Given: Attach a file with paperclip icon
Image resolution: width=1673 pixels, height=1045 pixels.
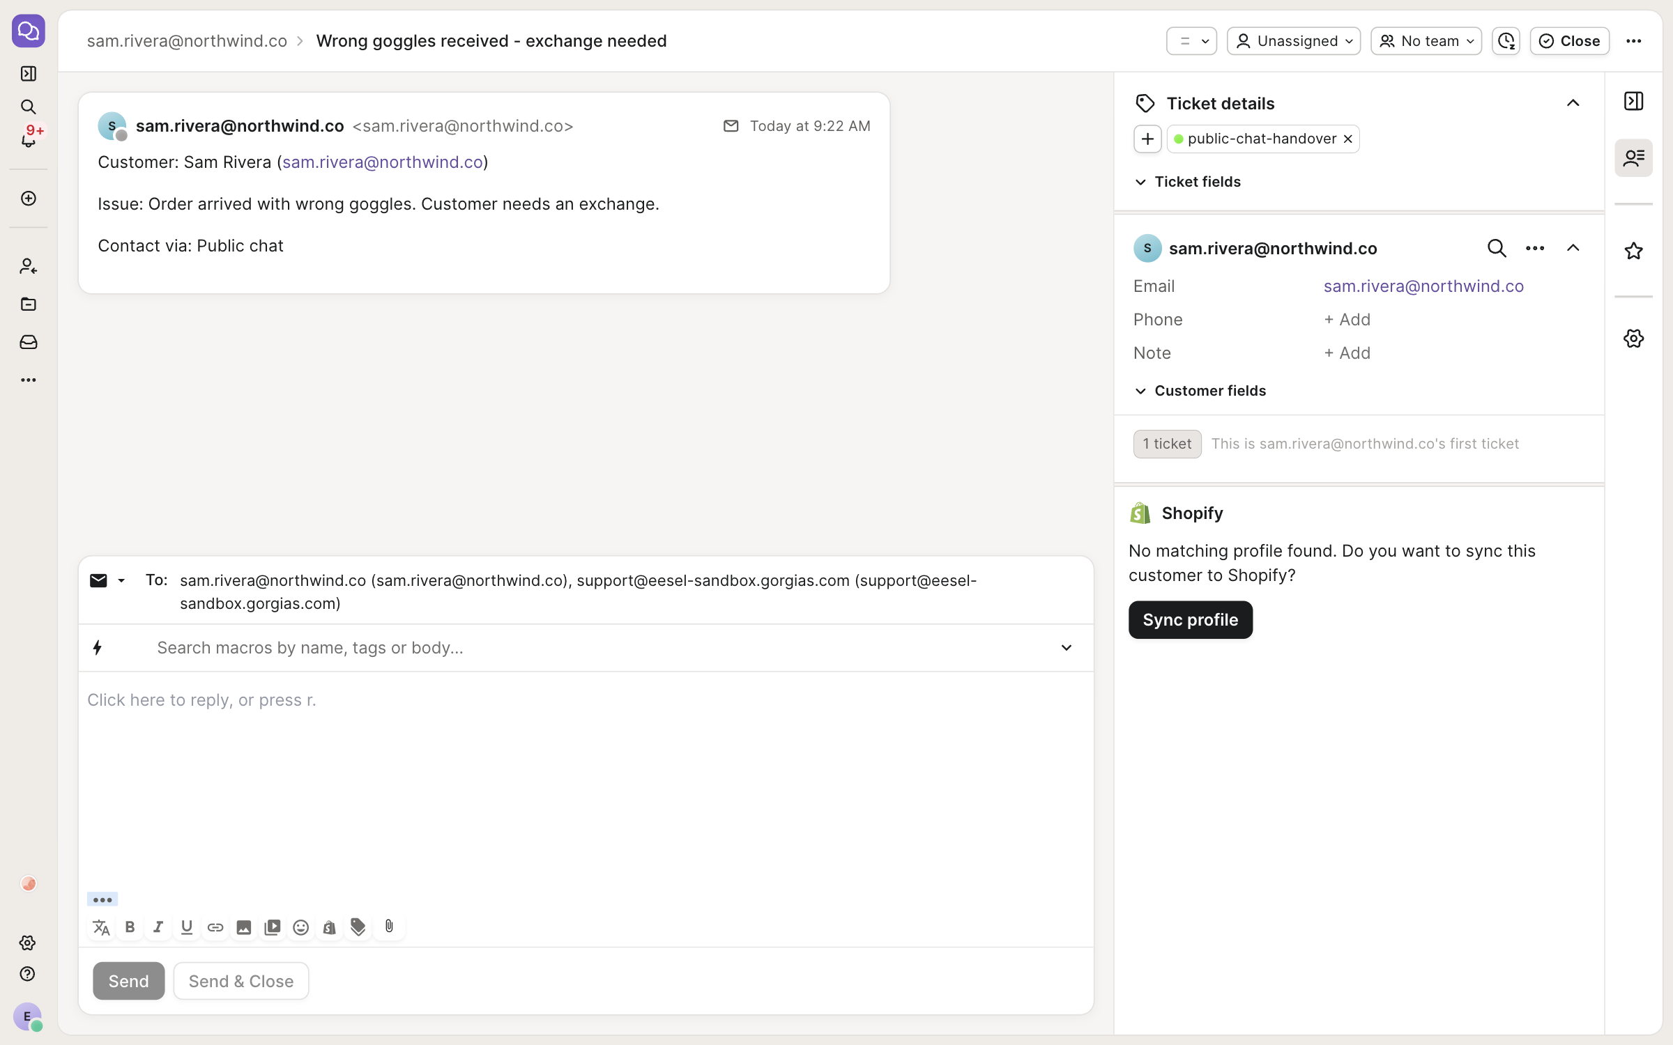Looking at the screenshot, I should pos(389,927).
